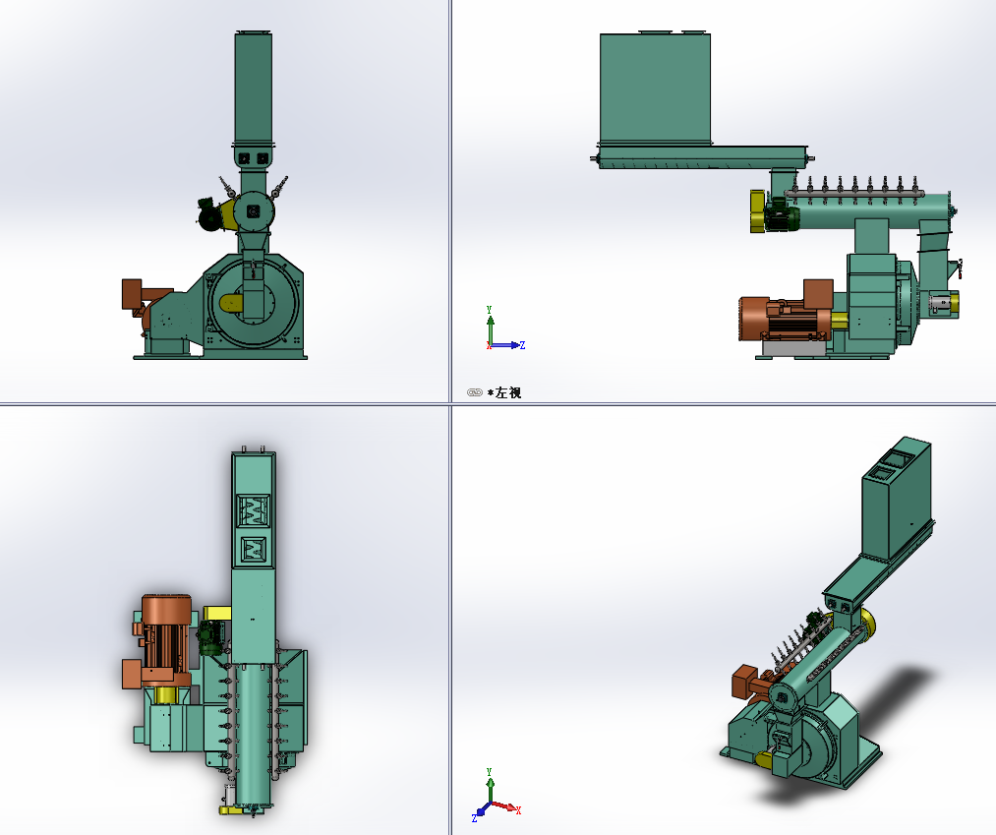This screenshot has width=996, height=835.
Task: Select the circular die door in front view
Action: (253, 303)
